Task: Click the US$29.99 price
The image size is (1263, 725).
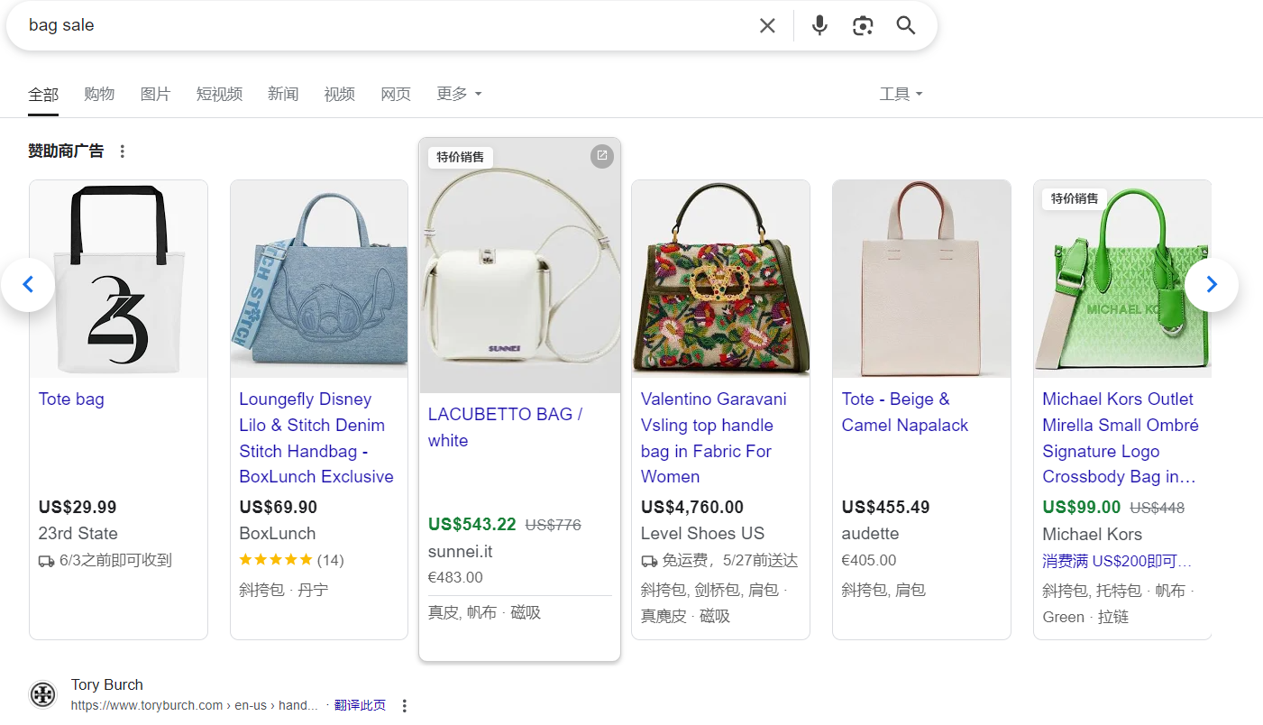Action: [78, 508]
